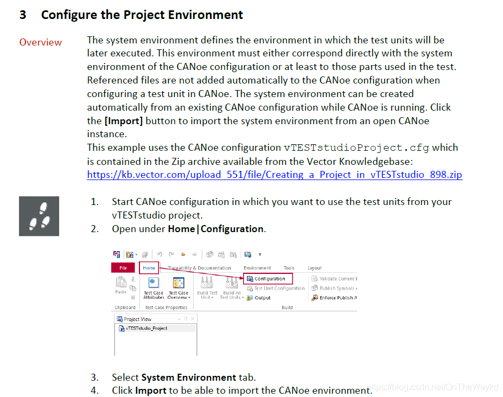
Task: Open the Customize Quick Access Toolbar dropdown
Action: (260, 254)
